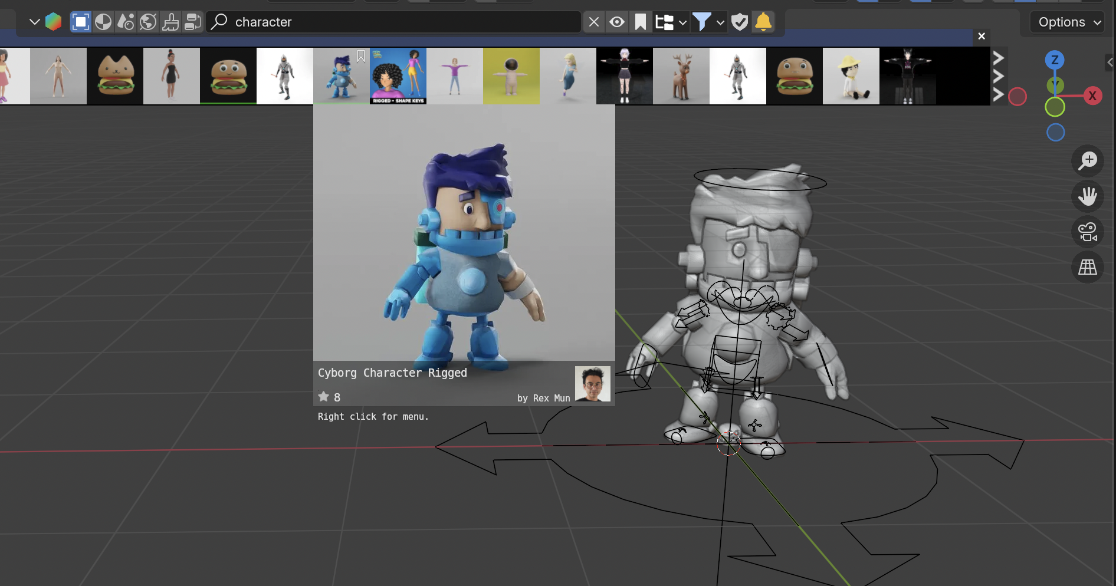Click the zoom magnifier viewport button
Viewport: 1116px width, 586px height.
click(1088, 160)
